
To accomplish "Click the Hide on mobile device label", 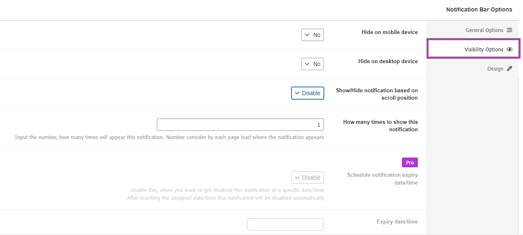I will tap(390, 32).
